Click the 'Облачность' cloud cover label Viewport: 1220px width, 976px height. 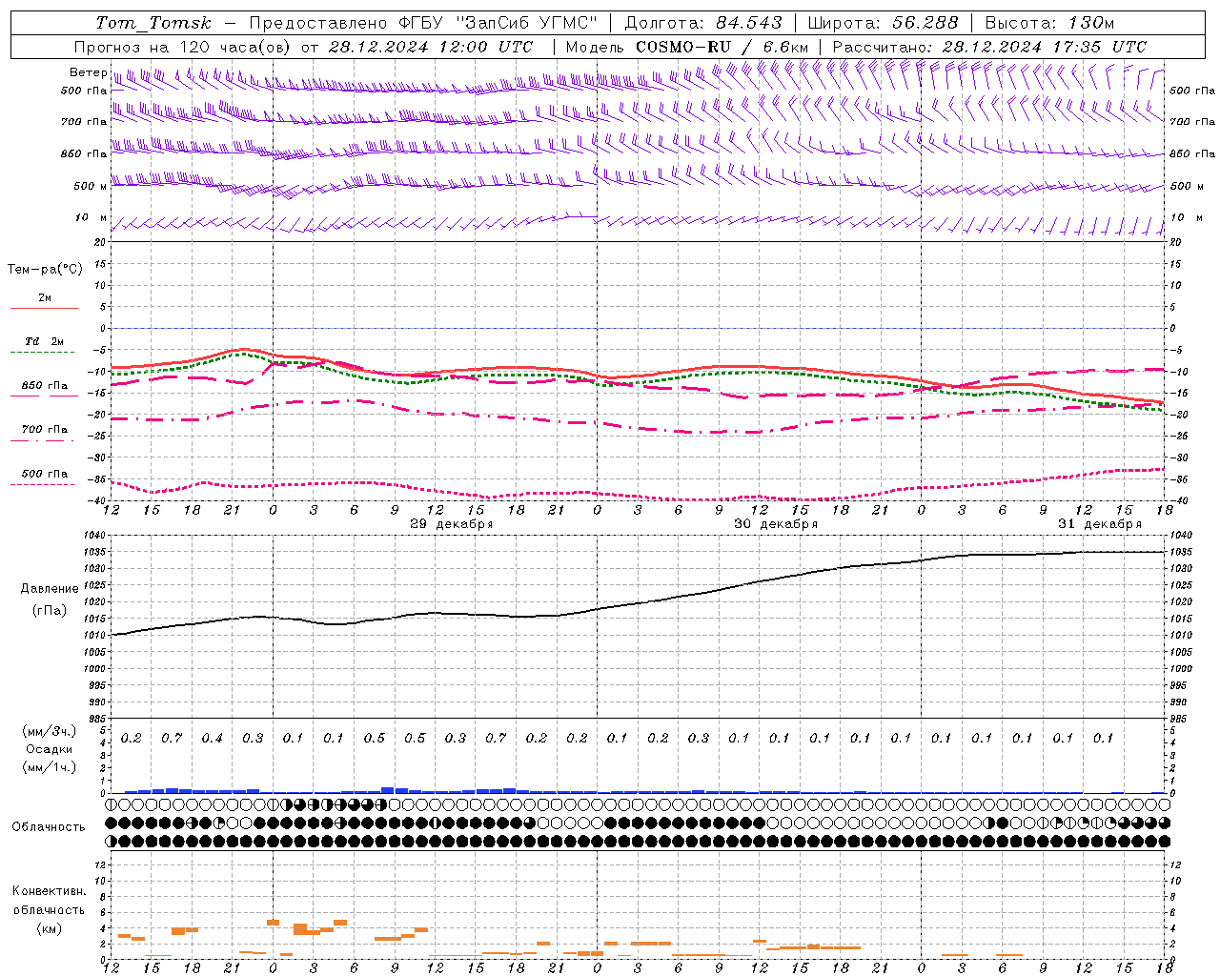tap(49, 827)
